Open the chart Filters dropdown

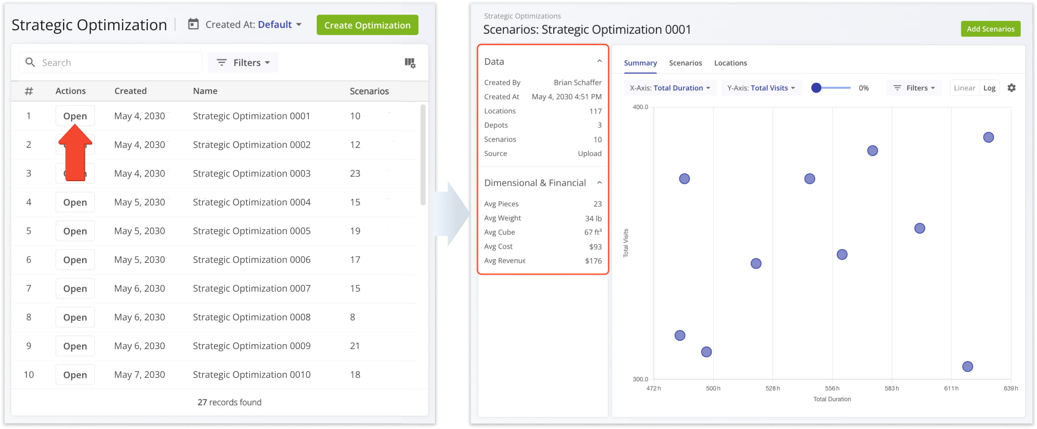[914, 88]
